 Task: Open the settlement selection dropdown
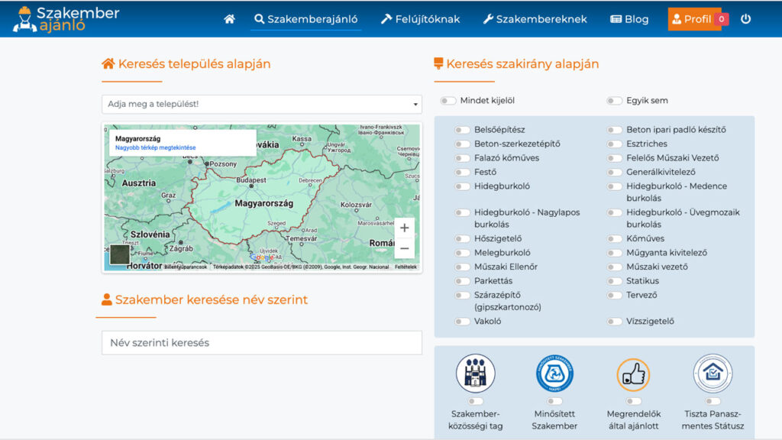(262, 104)
